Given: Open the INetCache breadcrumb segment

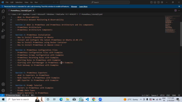Looking at the screenshot, I should pyautogui.click(x=60, y=14).
